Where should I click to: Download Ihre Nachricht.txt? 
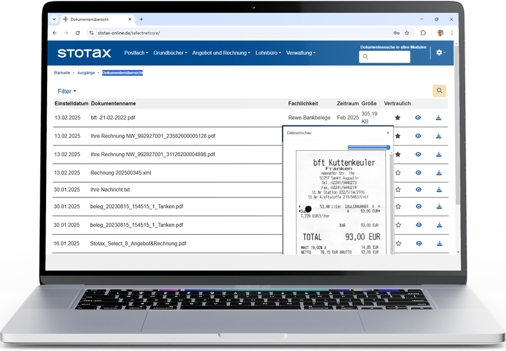tap(439, 190)
